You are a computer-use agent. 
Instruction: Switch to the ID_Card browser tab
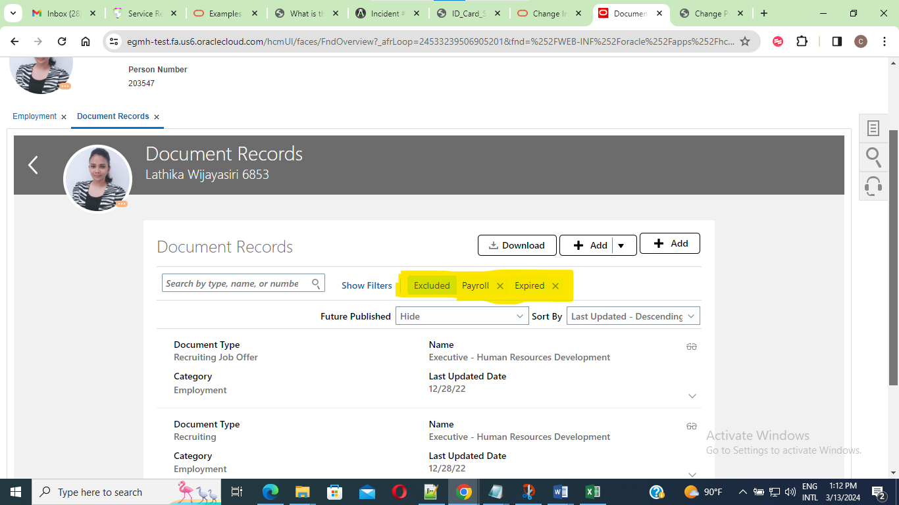coord(469,13)
